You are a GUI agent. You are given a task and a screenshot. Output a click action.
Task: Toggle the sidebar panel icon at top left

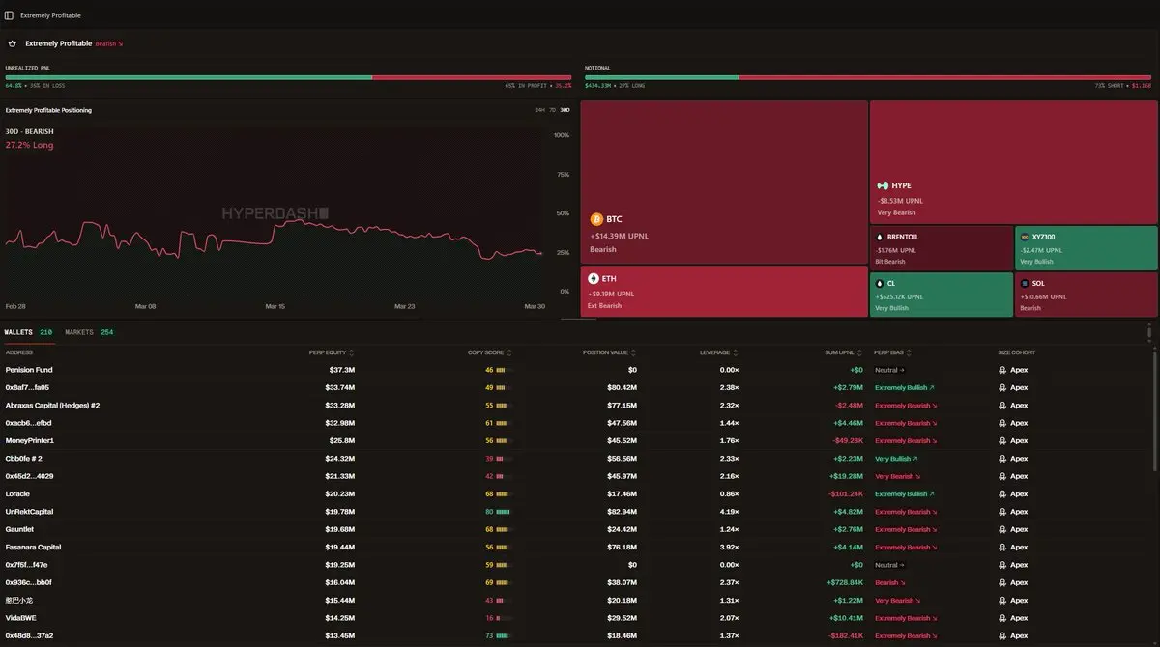coord(10,15)
